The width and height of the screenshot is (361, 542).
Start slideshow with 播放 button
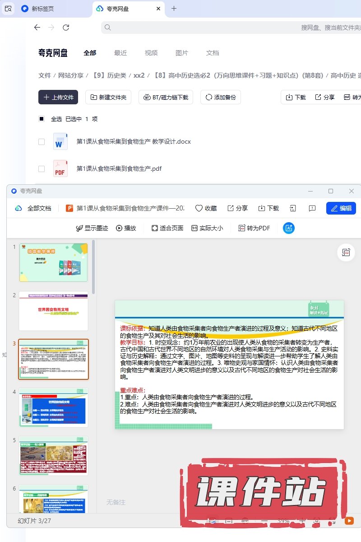click(126, 228)
